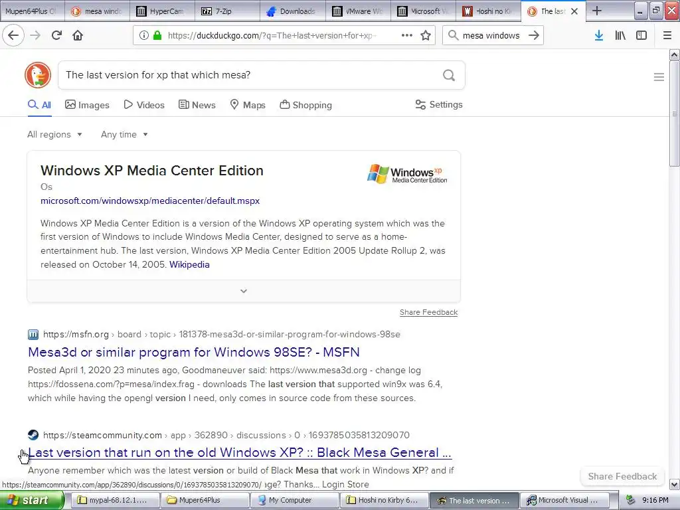This screenshot has width=680, height=510.
Task: Select the Images search category
Action: tap(87, 105)
